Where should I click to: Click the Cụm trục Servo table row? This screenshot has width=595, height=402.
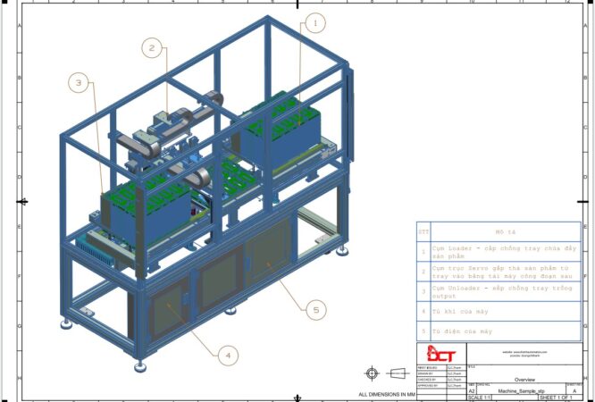(x=505, y=271)
